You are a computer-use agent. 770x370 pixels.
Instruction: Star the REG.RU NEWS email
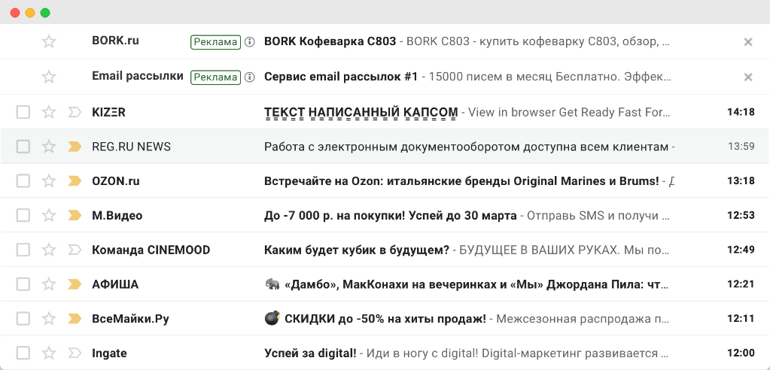coord(49,146)
